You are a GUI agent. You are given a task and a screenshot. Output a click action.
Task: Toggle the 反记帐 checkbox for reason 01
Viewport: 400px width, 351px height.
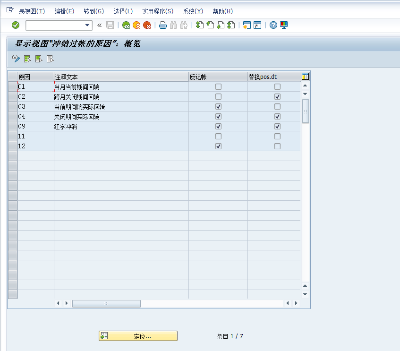tap(218, 87)
